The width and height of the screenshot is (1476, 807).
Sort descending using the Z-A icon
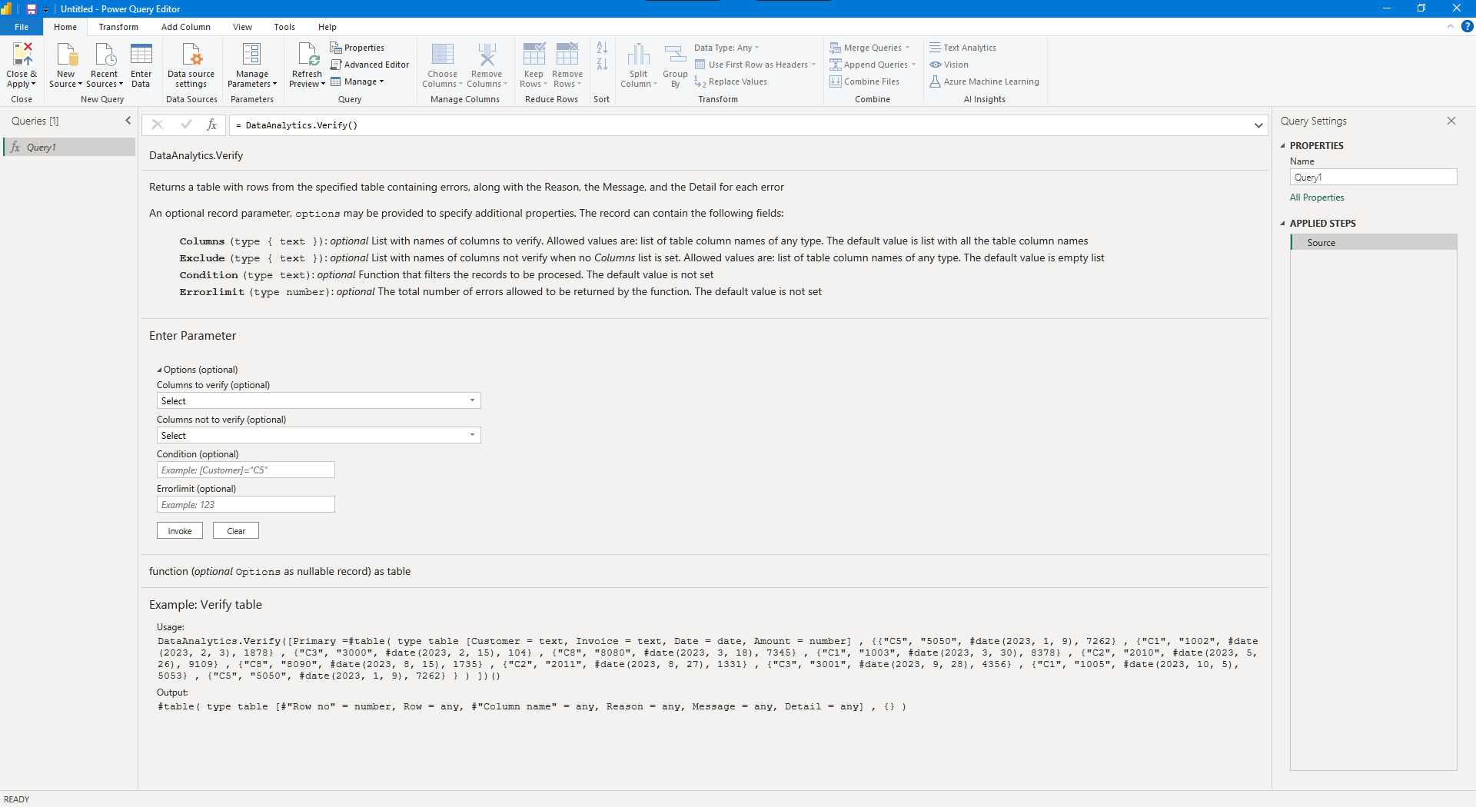602,65
